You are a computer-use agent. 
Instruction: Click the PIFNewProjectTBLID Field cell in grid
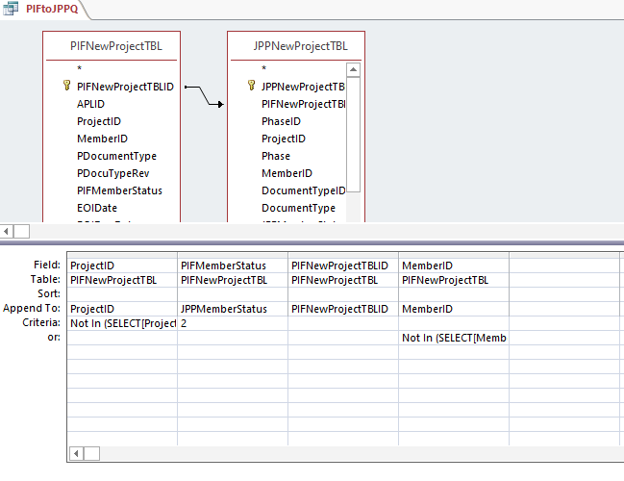click(x=343, y=266)
